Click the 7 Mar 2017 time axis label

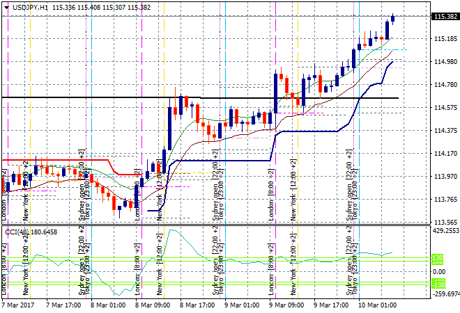20,305
